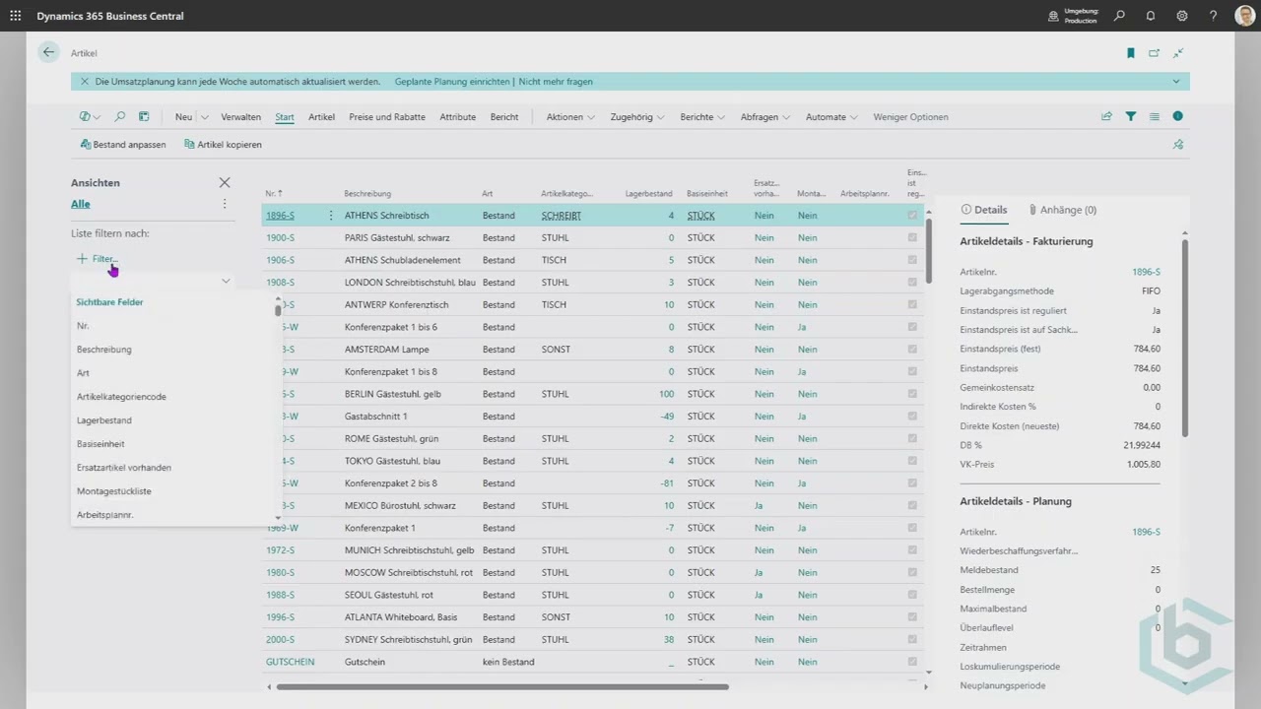
Task: Click the FactBox vertical scrollbar
Action: 1185,337
